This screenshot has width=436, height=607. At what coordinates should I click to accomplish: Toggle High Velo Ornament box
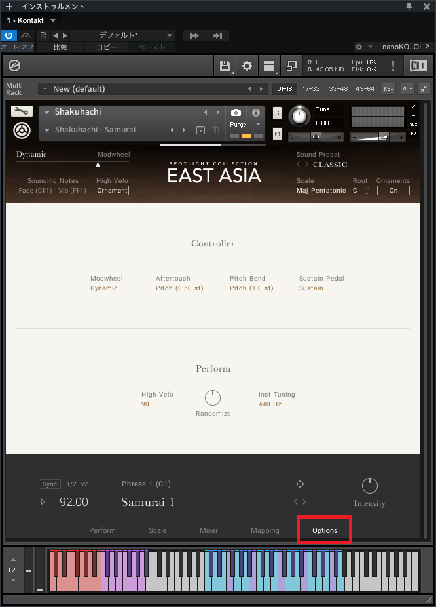pos(112,191)
